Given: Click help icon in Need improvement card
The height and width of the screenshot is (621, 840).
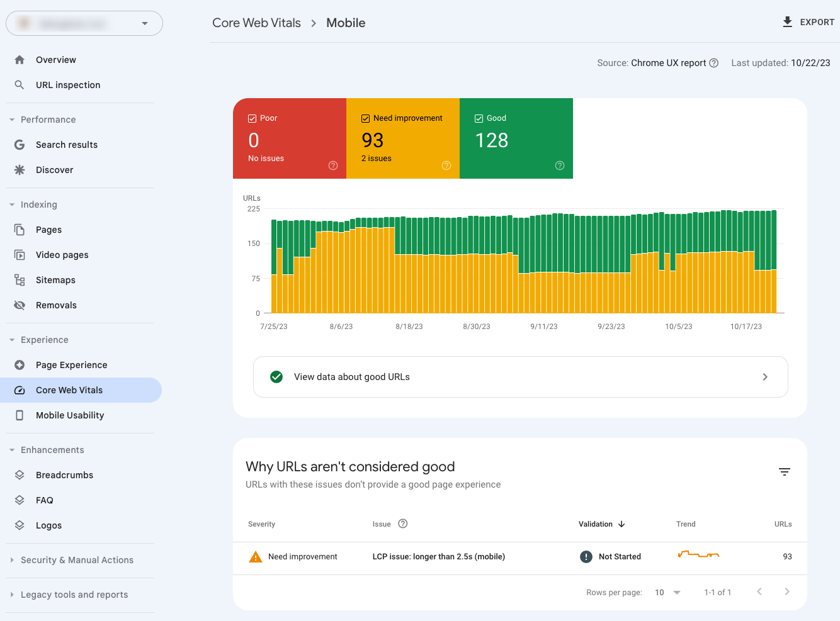Looking at the screenshot, I should pyautogui.click(x=446, y=165).
